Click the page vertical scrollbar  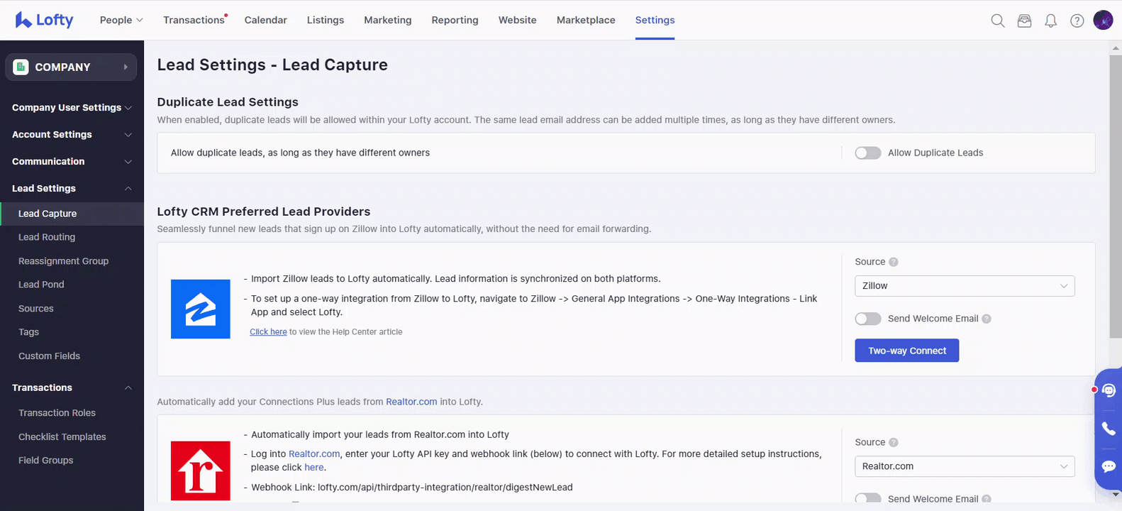pyautogui.click(x=1115, y=213)
